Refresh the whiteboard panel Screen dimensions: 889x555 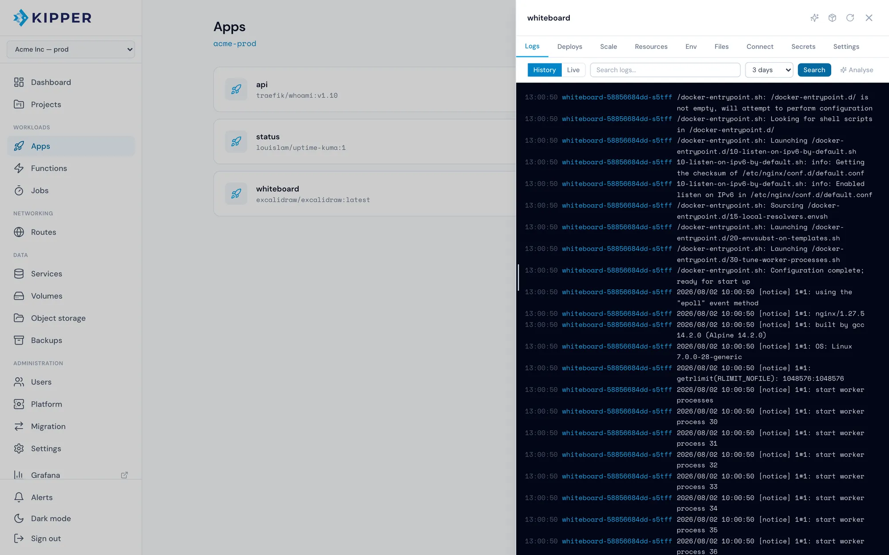click(x=850, y=18)
